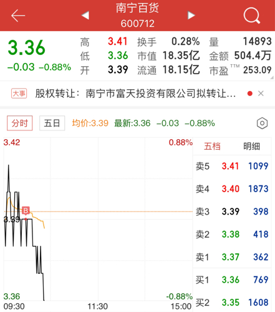The width and height of the screenshot is (275, 312).
Task: Go back using the left arrow icon
Action: 18,16
